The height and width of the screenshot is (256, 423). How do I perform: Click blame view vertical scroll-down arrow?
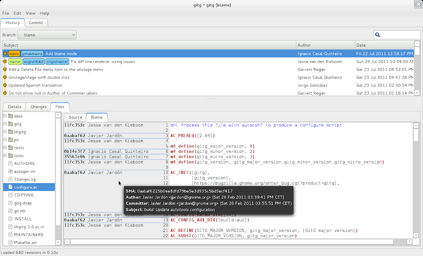click(416, 235)
